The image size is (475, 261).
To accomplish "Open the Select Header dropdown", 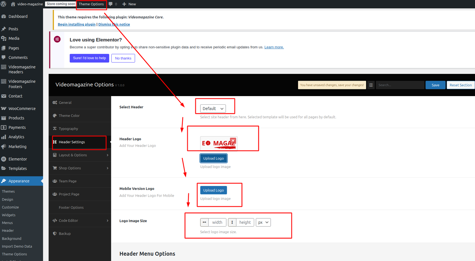I will [213, 109].
